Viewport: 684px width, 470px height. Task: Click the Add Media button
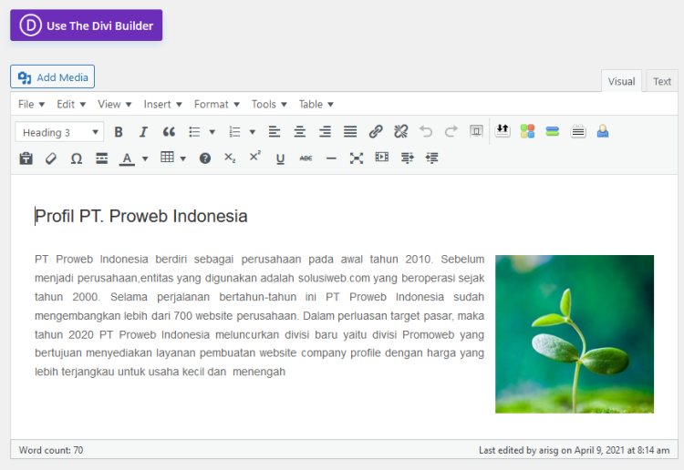[52, 77]
